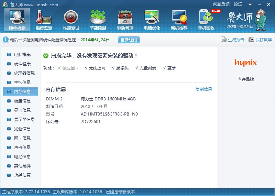Click the 蓝牙 feature label
The height and width of the screenshot is (196, 275).
(171, 68)
